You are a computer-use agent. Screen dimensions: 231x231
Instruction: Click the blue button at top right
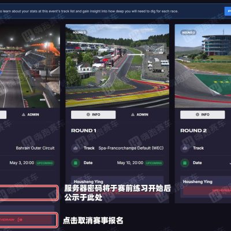click(228, 11)
